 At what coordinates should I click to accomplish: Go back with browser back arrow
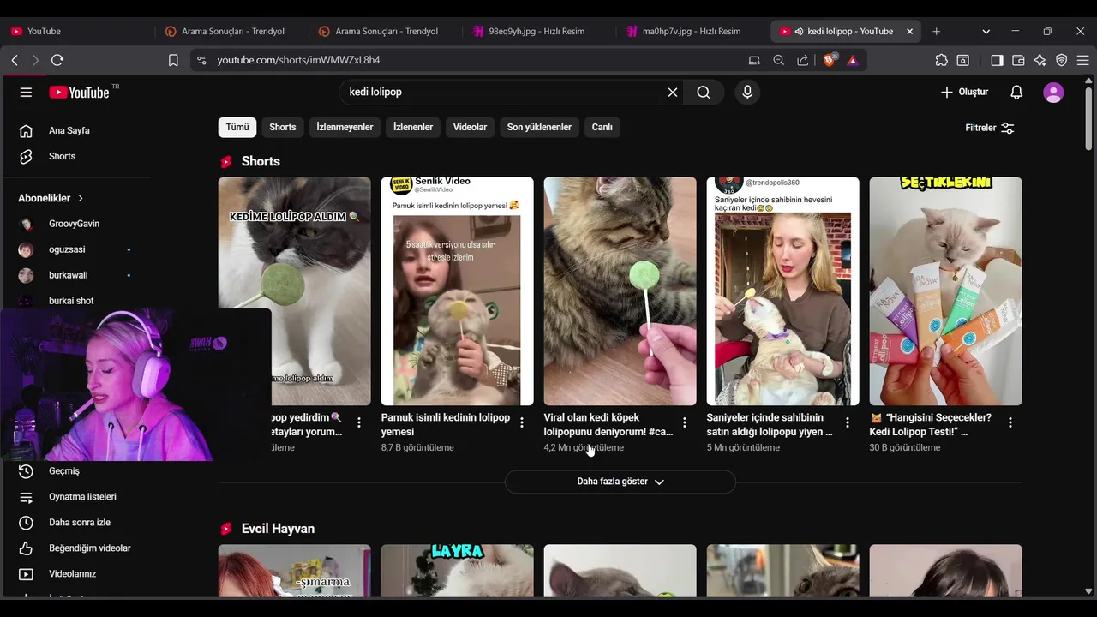[x=15, y=60]
